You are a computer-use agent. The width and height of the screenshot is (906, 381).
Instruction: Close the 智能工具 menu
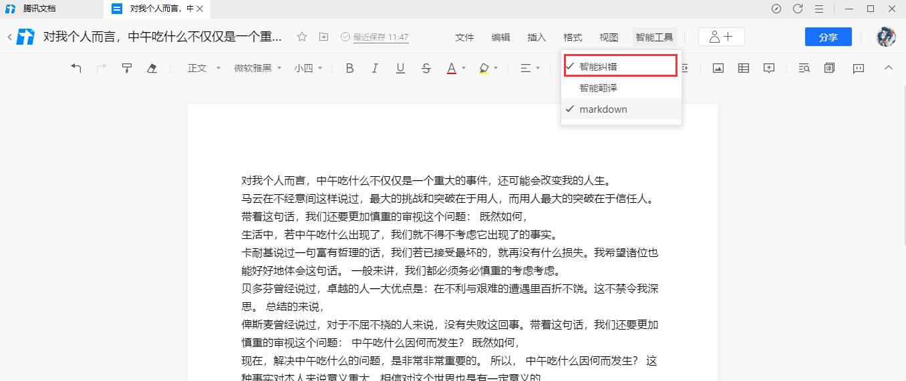tap(654, 37)
